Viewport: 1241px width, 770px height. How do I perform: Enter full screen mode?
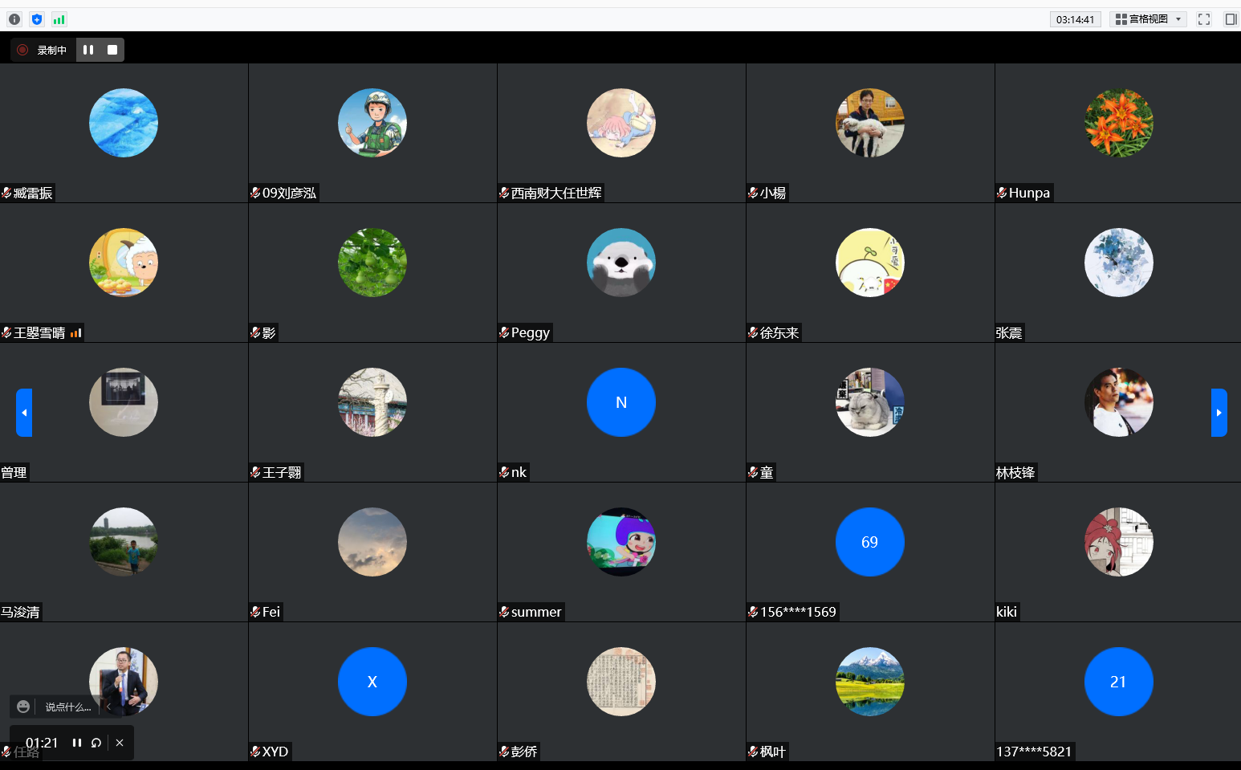[1203, 19]
